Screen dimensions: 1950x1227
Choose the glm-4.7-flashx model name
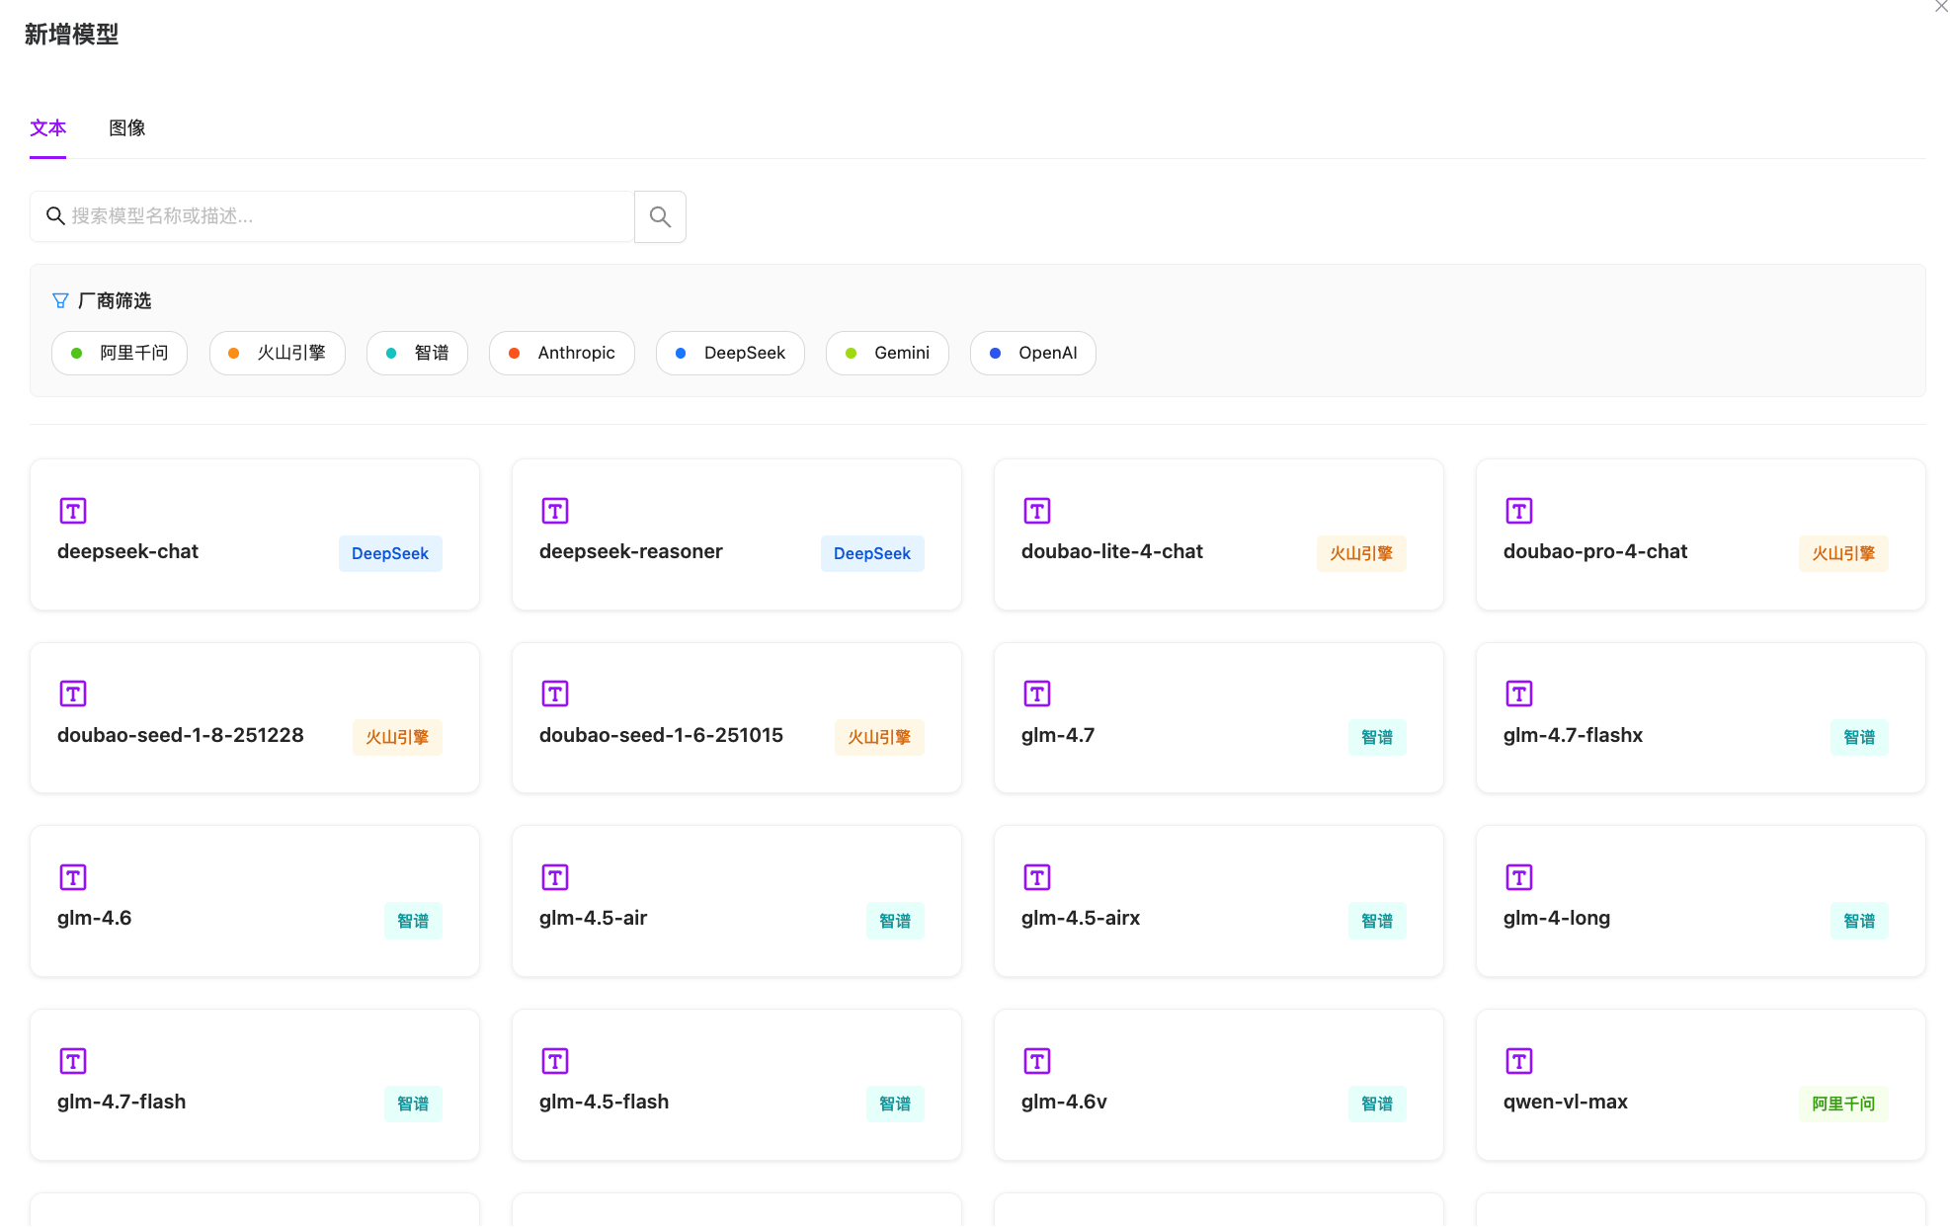click(1574, 735)
